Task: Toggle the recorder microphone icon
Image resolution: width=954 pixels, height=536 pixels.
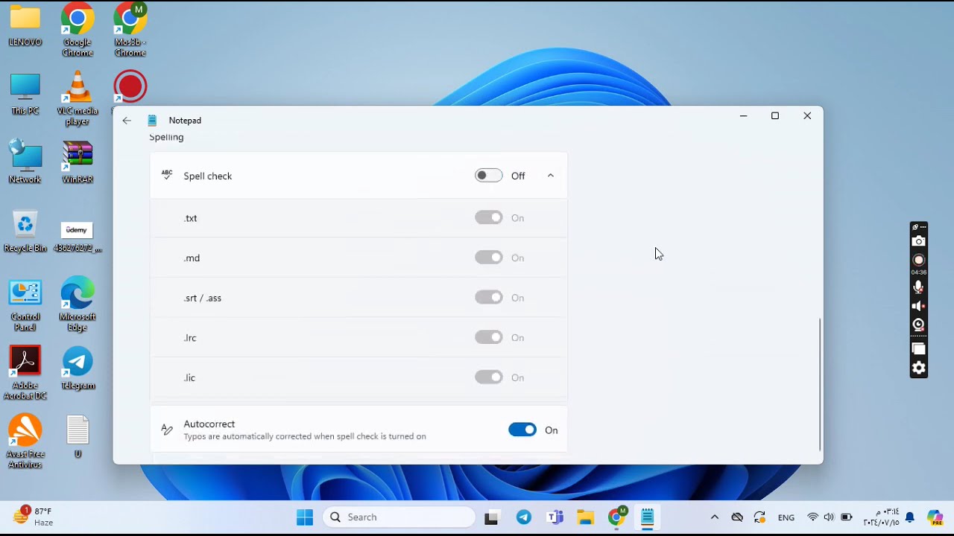Action: coord(919,287)
